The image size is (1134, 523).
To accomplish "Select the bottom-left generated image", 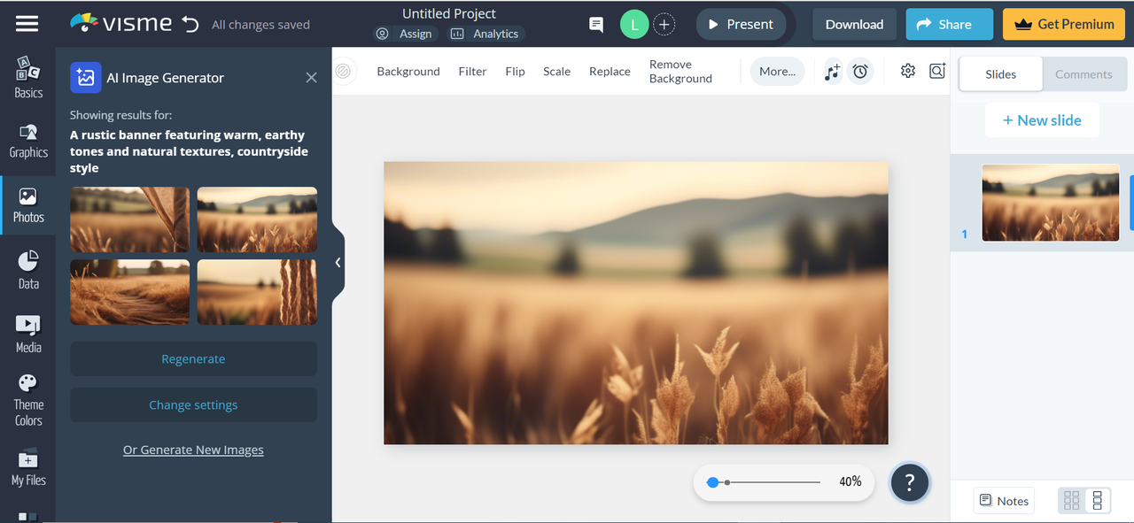I will 129,292.
